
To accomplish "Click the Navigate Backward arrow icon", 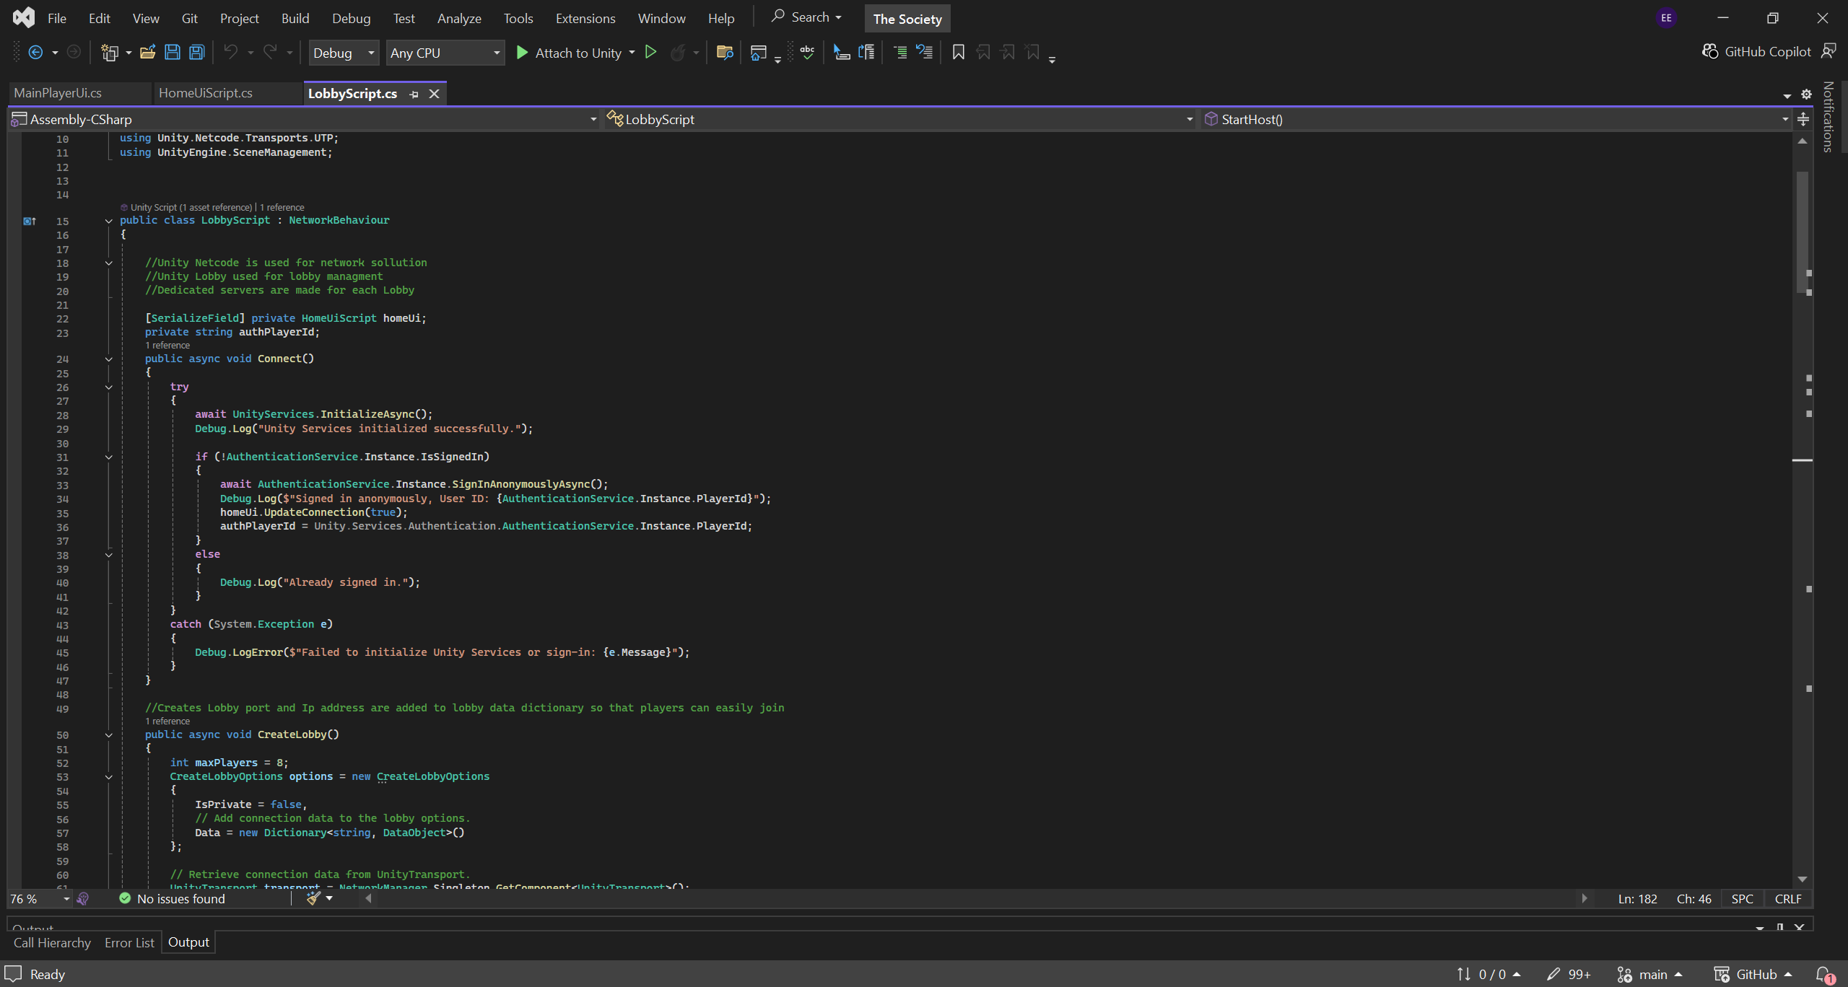I will (x=35, y=52).
